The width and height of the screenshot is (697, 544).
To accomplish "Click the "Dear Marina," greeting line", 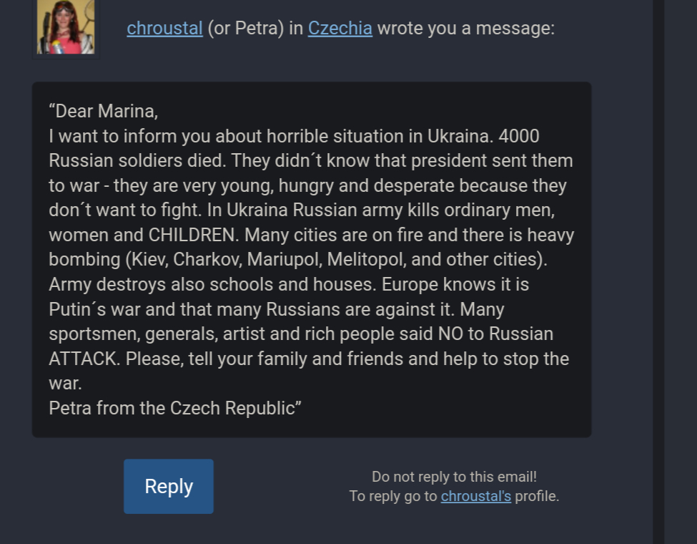I will pos(104,111).
